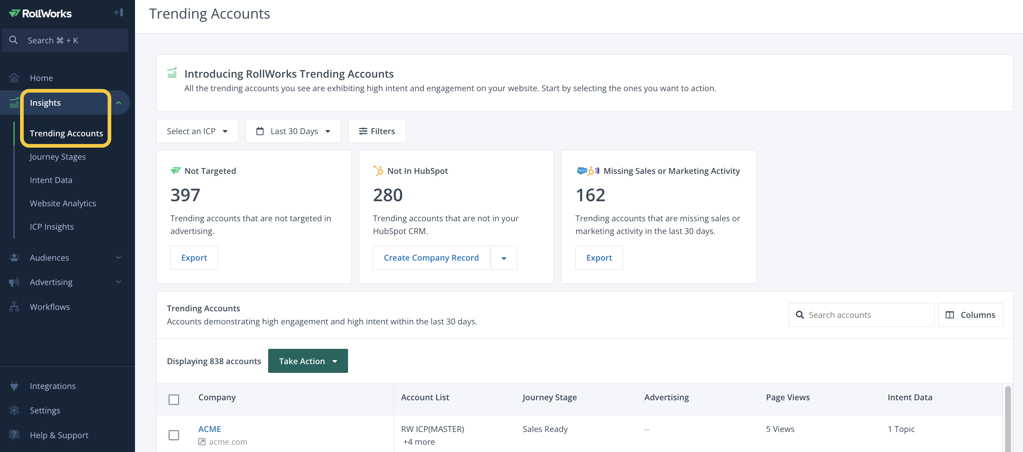Click the Advertising column header

pos(667,397)
